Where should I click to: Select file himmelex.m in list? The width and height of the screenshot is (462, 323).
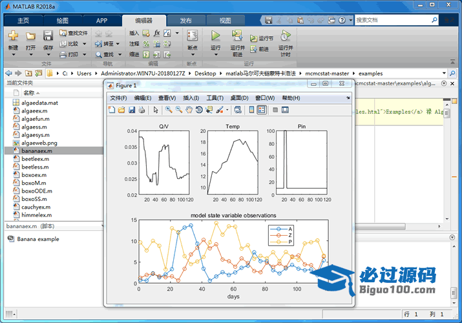(36, 215)
